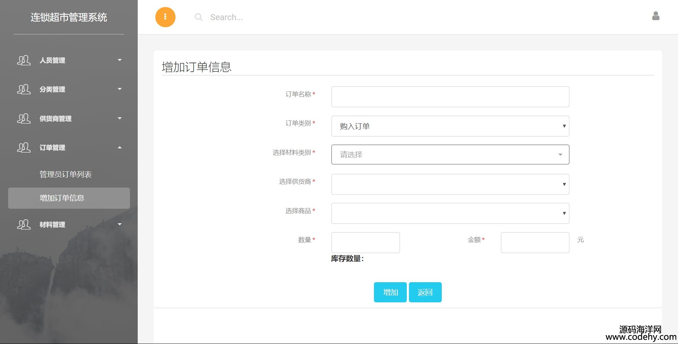678x344 pixels.
Task: Open the user profile icon
Action: [x=655, y=16]
